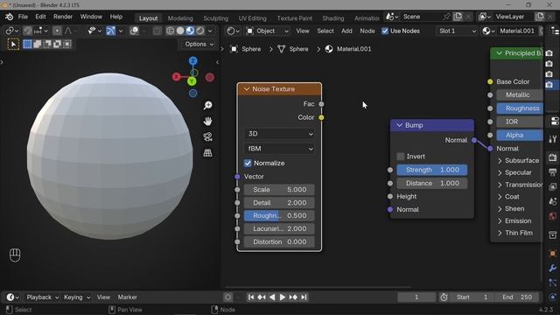Image resolution: width=560 pixels, height=315 pixels.
Task: Collapse the Noise Texture node
Action: pyautogui.click(x=247, y=89)
